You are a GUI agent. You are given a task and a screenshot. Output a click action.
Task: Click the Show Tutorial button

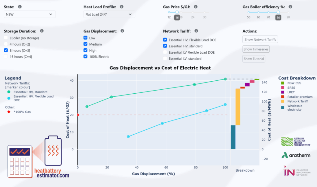254,59
